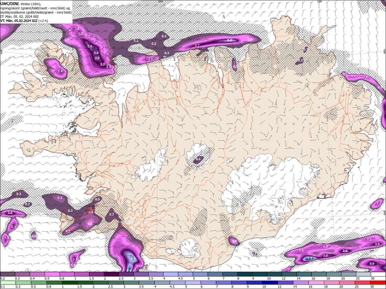Click the red 30 swatch in rain legend
The image size is (386, 289).
[x=378, y=282]
